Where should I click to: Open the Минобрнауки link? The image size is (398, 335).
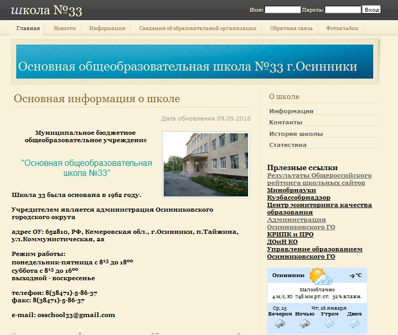tap(291, 190)
